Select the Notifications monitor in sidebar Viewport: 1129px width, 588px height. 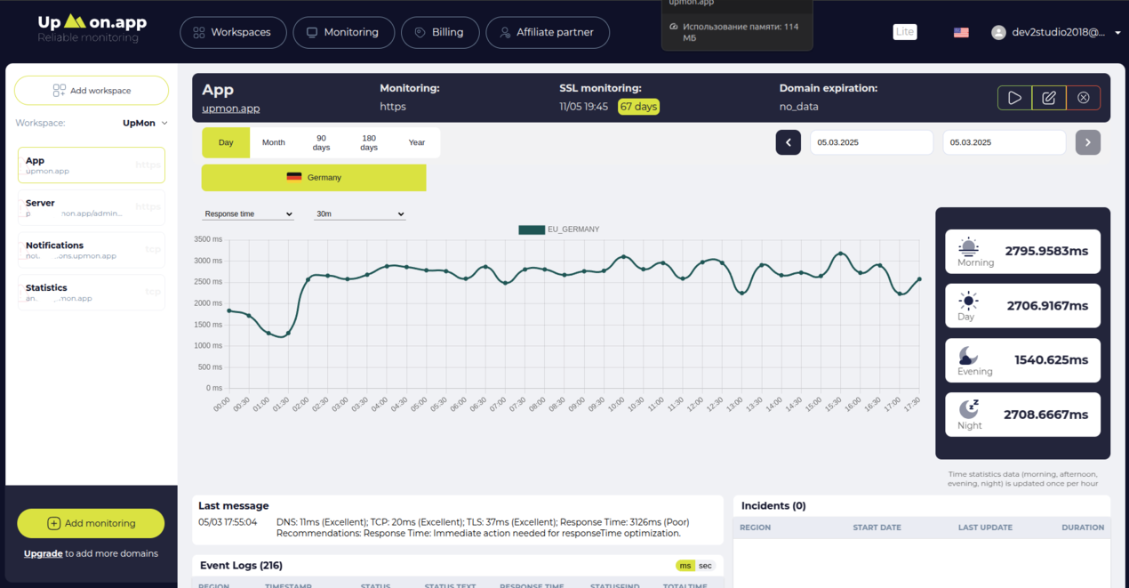click(x=92, y=250)
